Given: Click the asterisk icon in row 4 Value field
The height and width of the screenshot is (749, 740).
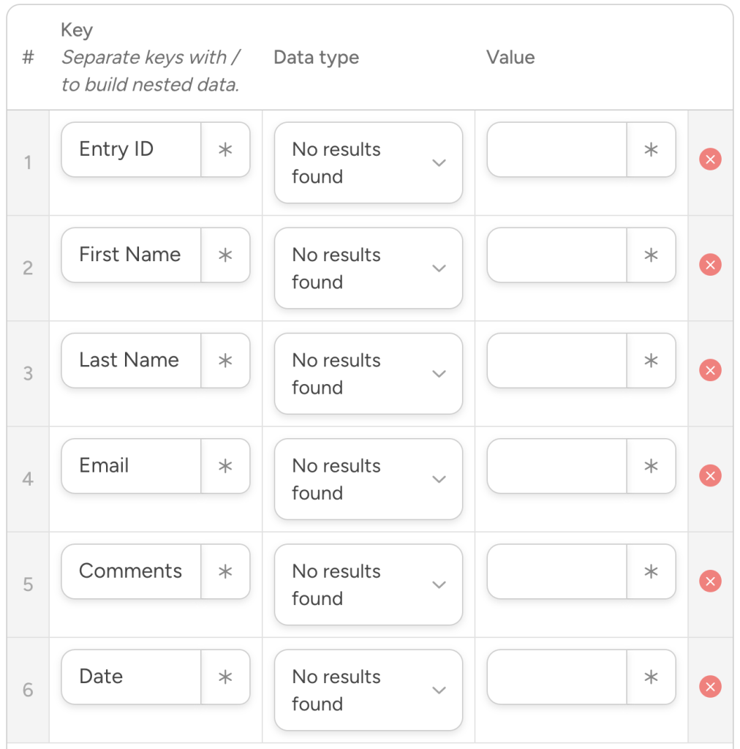Looking at the screenshot, I should (651, 466).
